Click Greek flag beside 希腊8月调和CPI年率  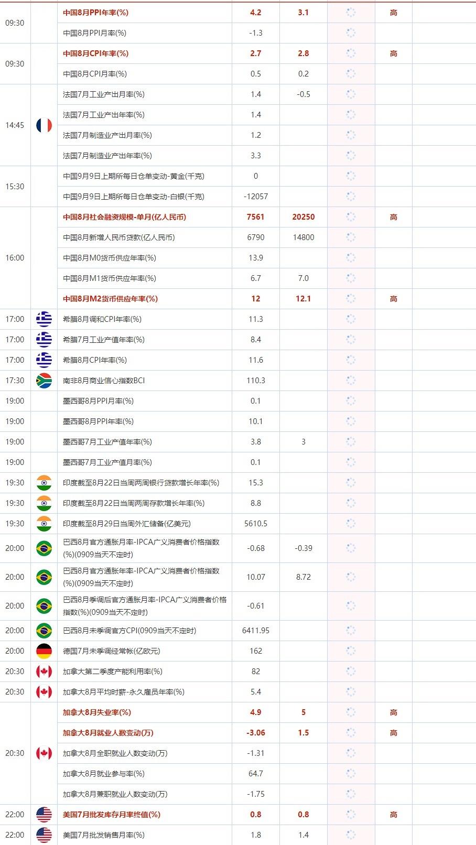[x=44, y=319]
